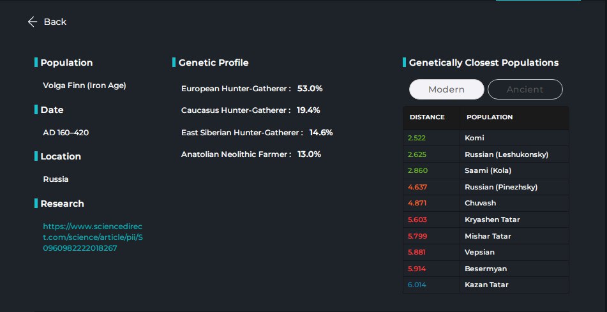Select the Russian (Leshukonsky) row
This screenshot has height=312, width=607.
click(486, 154)
